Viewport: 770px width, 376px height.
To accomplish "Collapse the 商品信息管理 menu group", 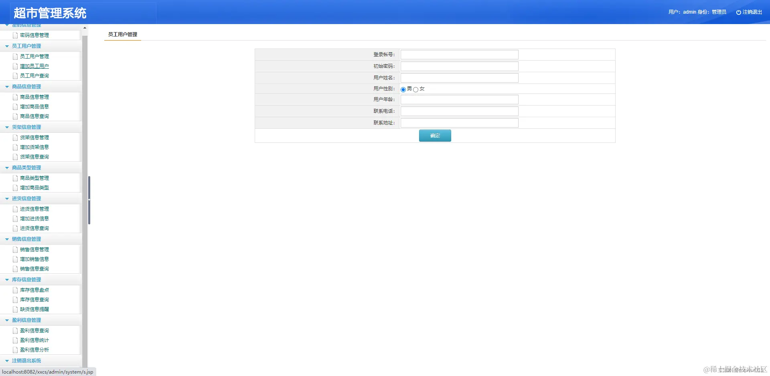I will (7, 87).
